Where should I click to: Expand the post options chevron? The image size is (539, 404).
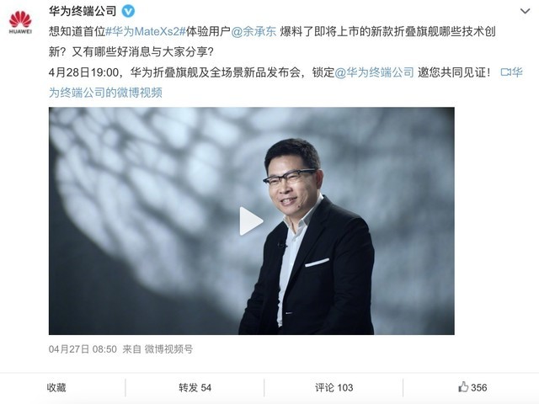(525, 11)
